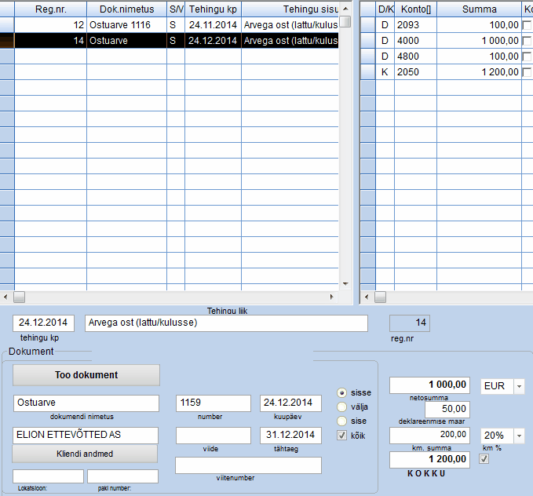Toggle checkbox in account 2050 row
Image resolution: width=533 pixels, height=496 pixels.
click(x=527, y=72)
